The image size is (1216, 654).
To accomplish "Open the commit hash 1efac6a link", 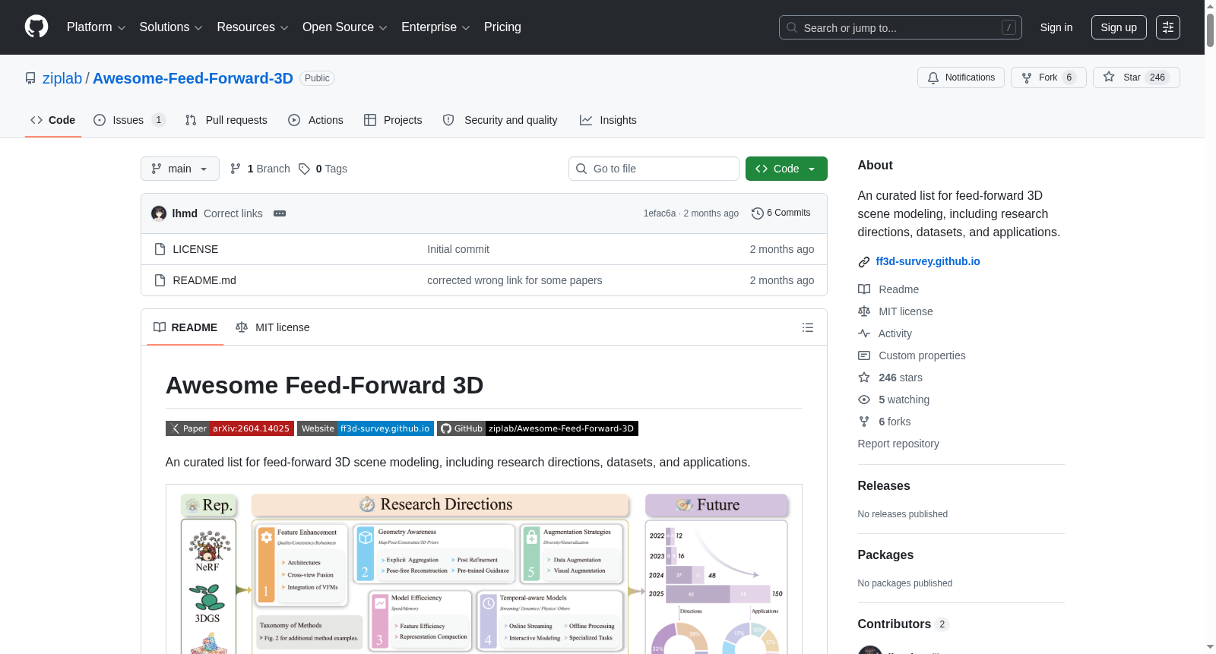I will pos(660,213).
